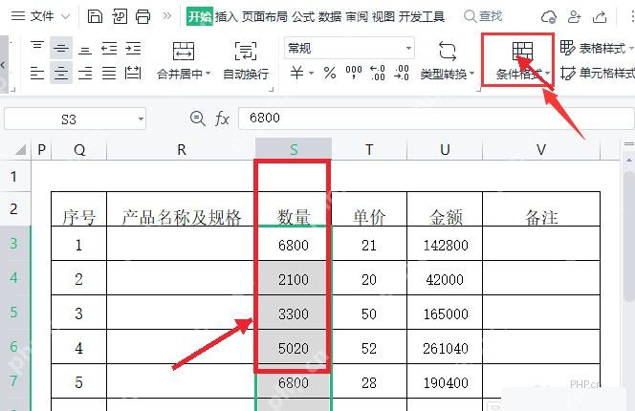This screenshot has width=635, height=411.
Task: Click the share icon
Action: tap(600, 17)
